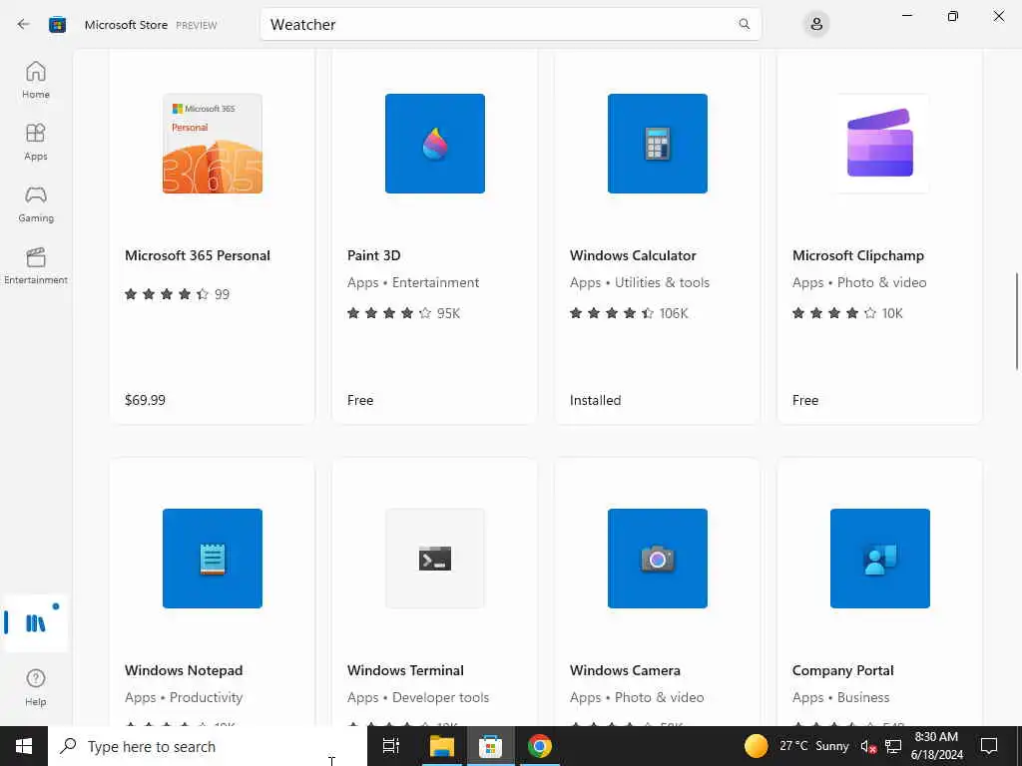
Task: Open the Paint 3D app icon
Action: click(435, 144)
